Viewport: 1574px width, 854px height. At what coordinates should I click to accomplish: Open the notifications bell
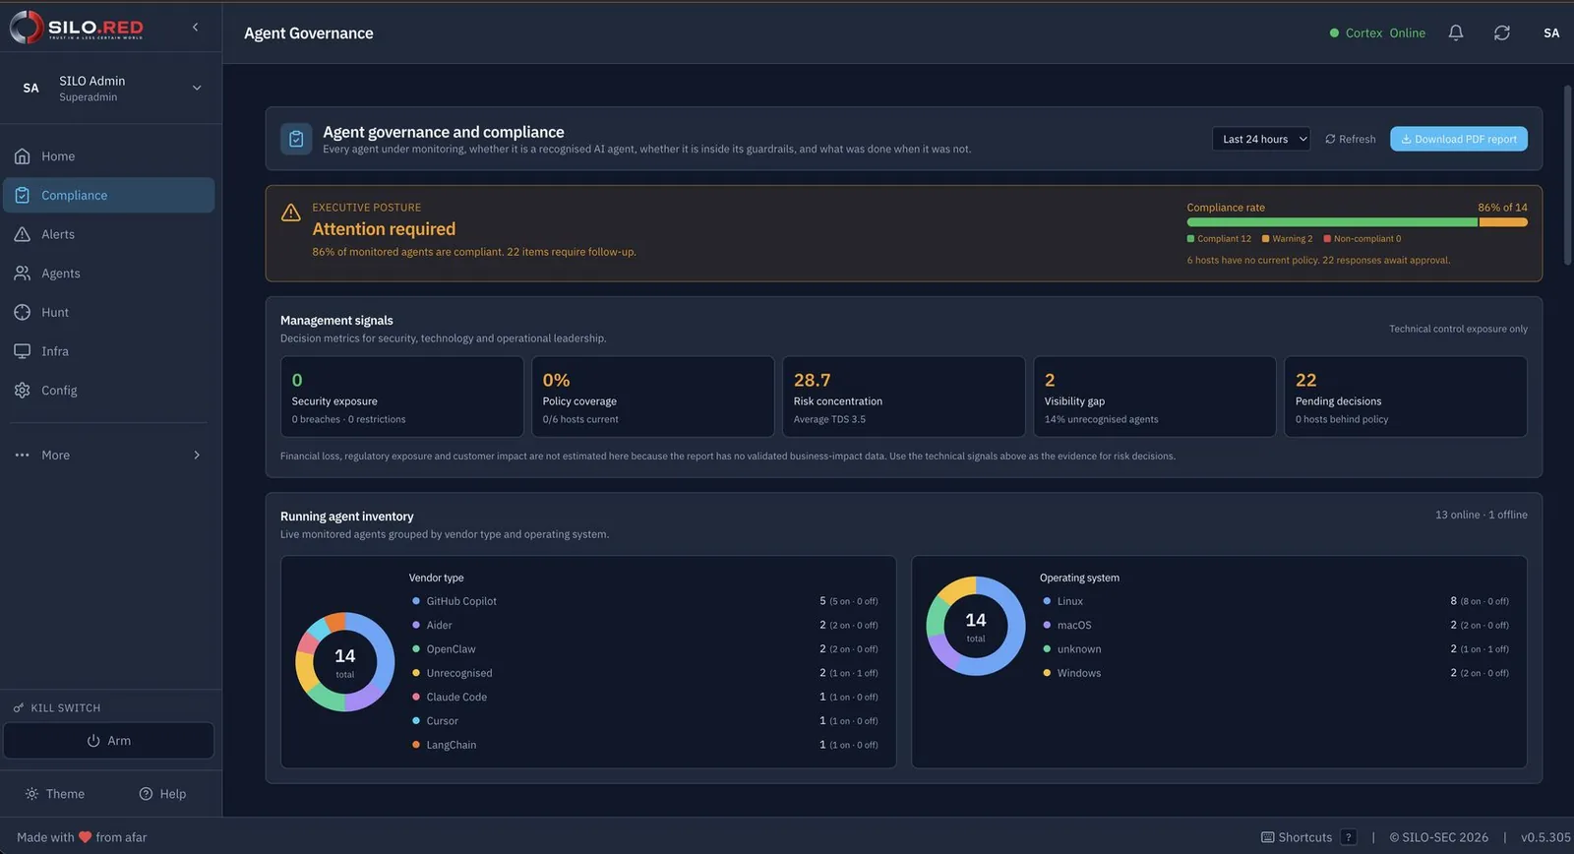1456,32
